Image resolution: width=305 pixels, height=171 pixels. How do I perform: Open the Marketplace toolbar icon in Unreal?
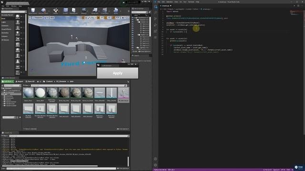tap(73, 10)
